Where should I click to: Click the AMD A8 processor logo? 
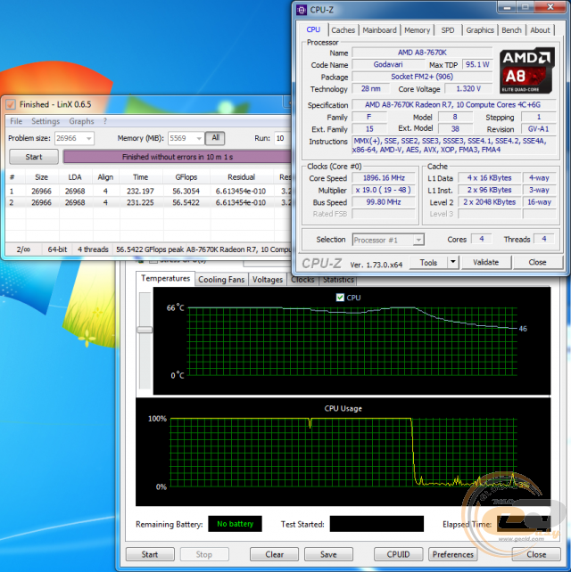[526, 70]
